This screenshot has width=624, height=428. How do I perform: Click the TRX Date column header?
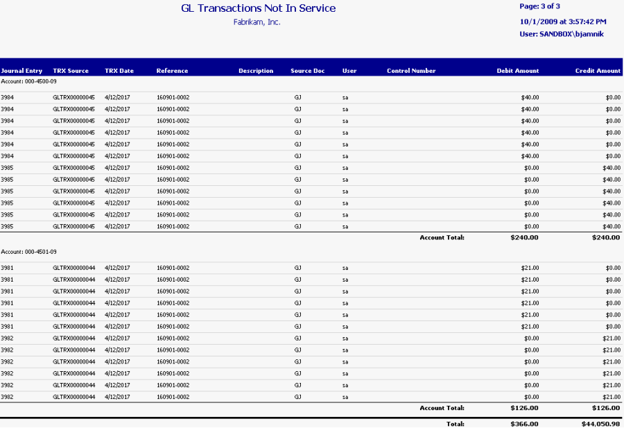[x=119, y=71]
